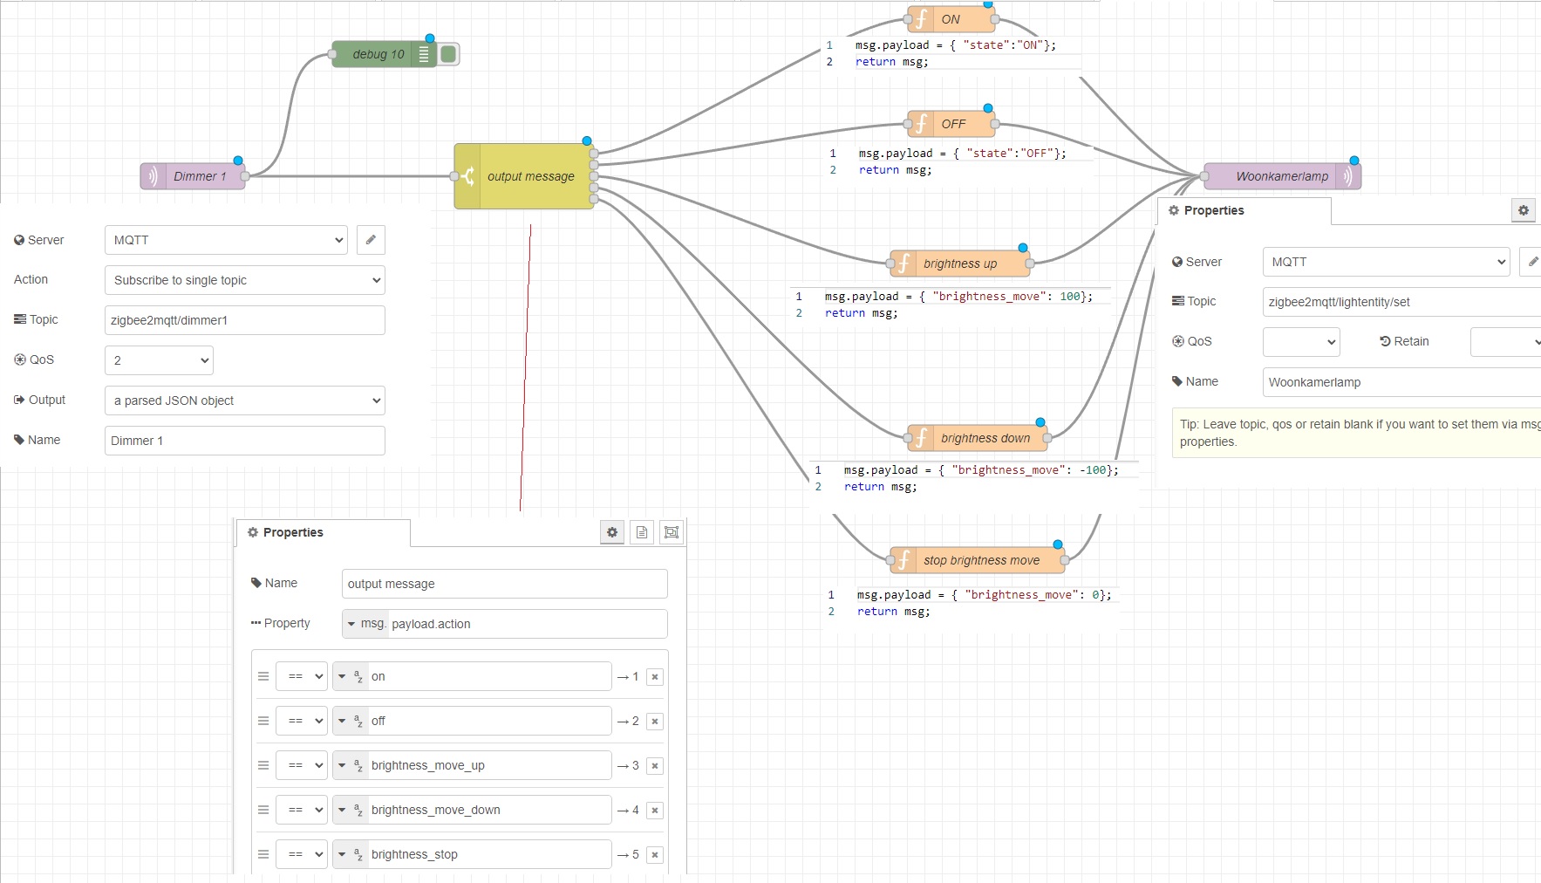Delete the brightness_stop rule with its x button
The height and width of the screenshot is (883, 1541).
coord(654,854)
